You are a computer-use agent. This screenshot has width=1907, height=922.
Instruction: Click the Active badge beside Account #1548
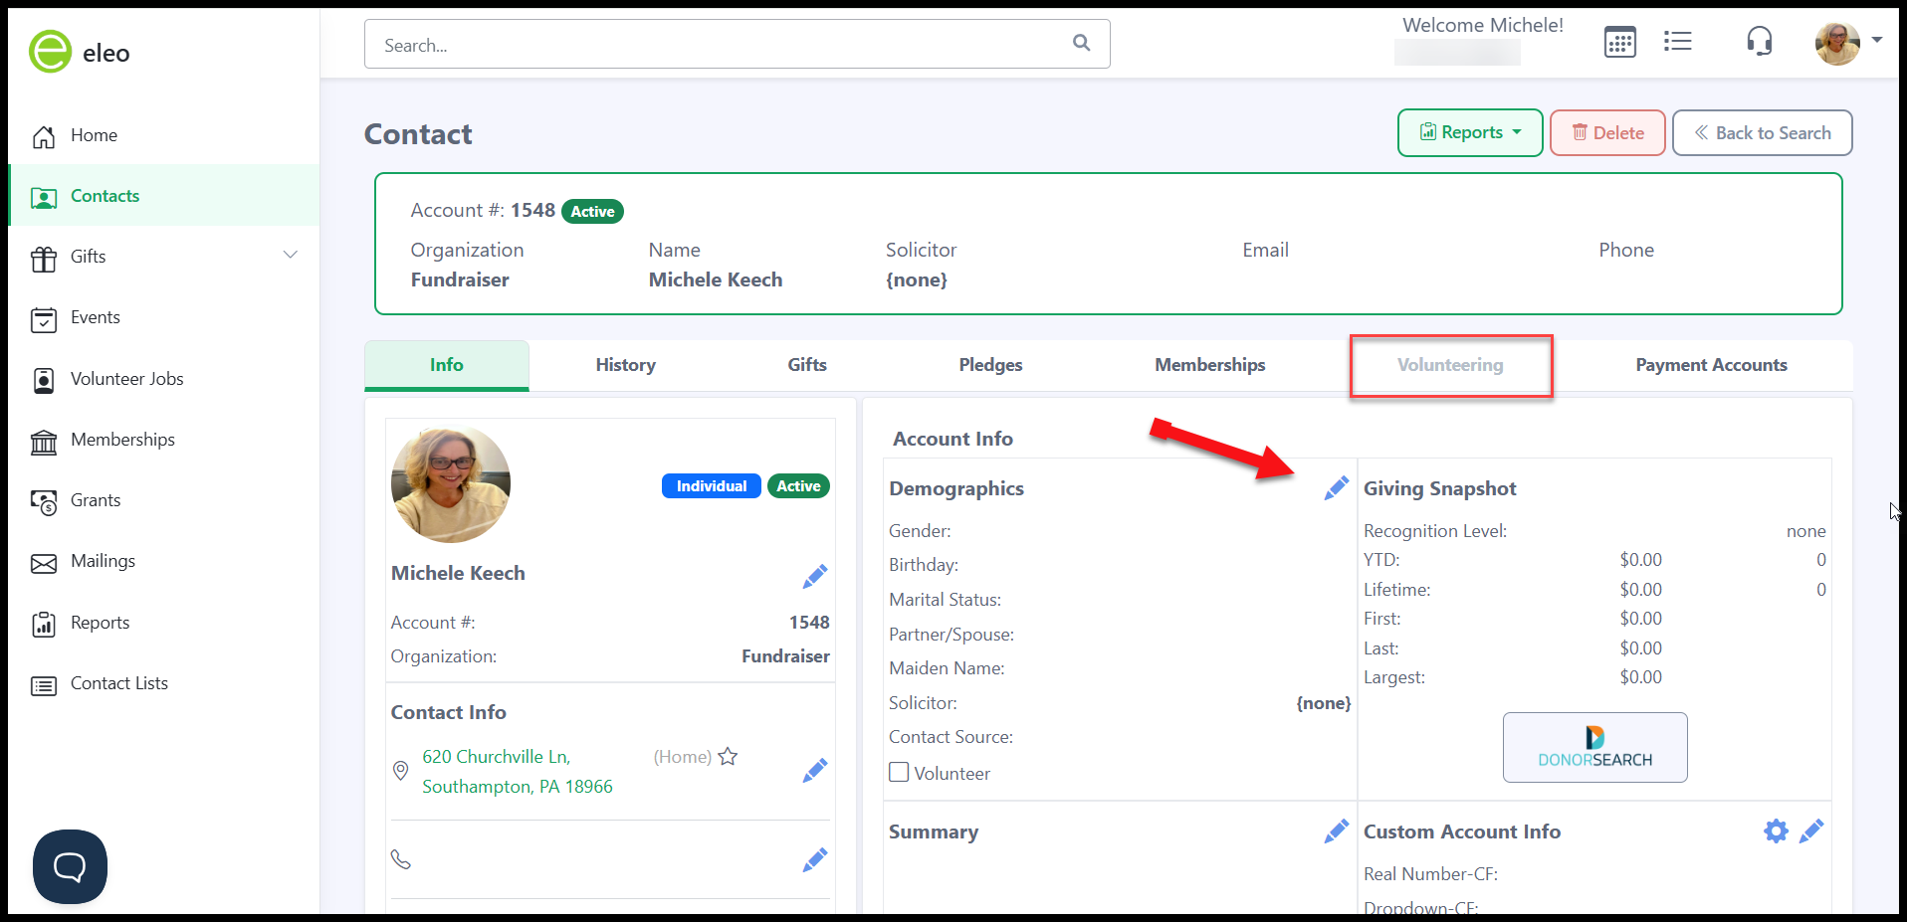[x=592, y=211]
